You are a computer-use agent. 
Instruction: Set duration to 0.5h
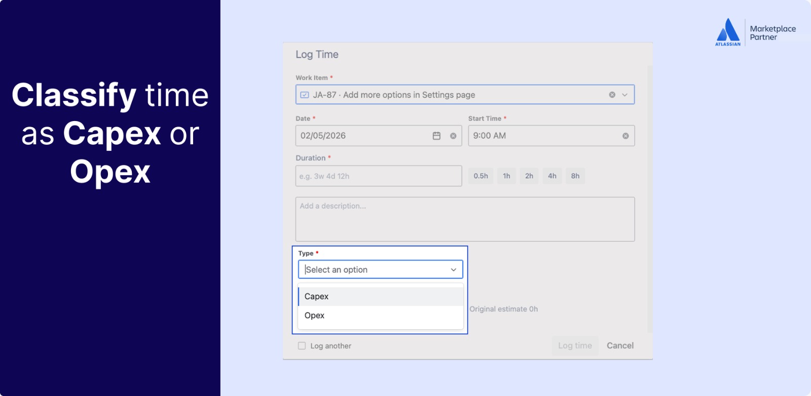(481, 176)
